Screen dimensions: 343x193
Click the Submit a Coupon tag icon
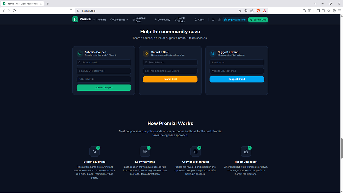pyautogui.click(x=80, y=53)
